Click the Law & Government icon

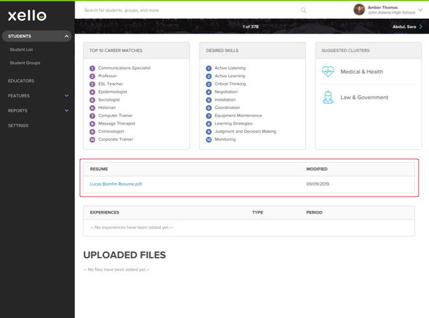(328, 97)
